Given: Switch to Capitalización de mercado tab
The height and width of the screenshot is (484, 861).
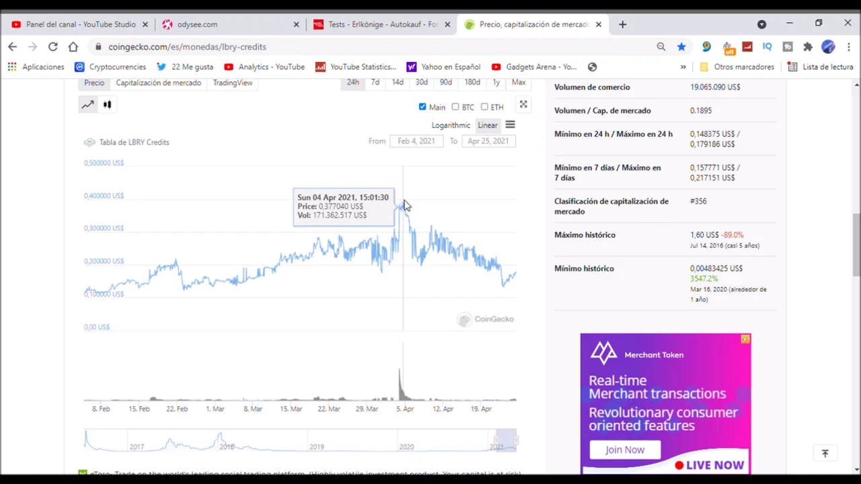Looking at the screenshot, I should pyautogui.click(x=158, y=83).
